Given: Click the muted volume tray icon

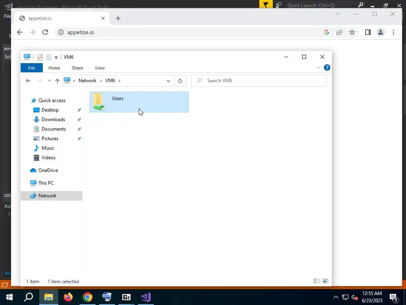Looking at the screenshot, I should pos(355,297).
